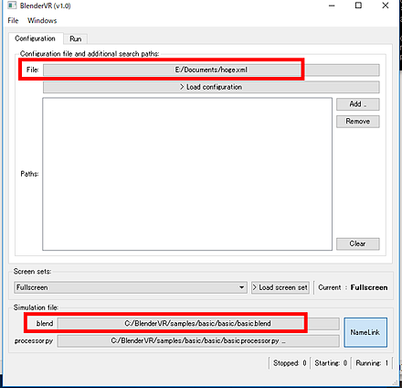Click the basic.blend simulation file button
This screenshot has width=402, height=388.
(x=198, y=323)
